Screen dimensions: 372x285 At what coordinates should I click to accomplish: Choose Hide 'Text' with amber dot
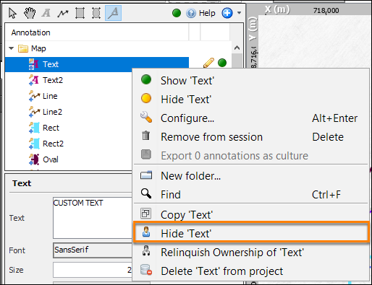251,100
